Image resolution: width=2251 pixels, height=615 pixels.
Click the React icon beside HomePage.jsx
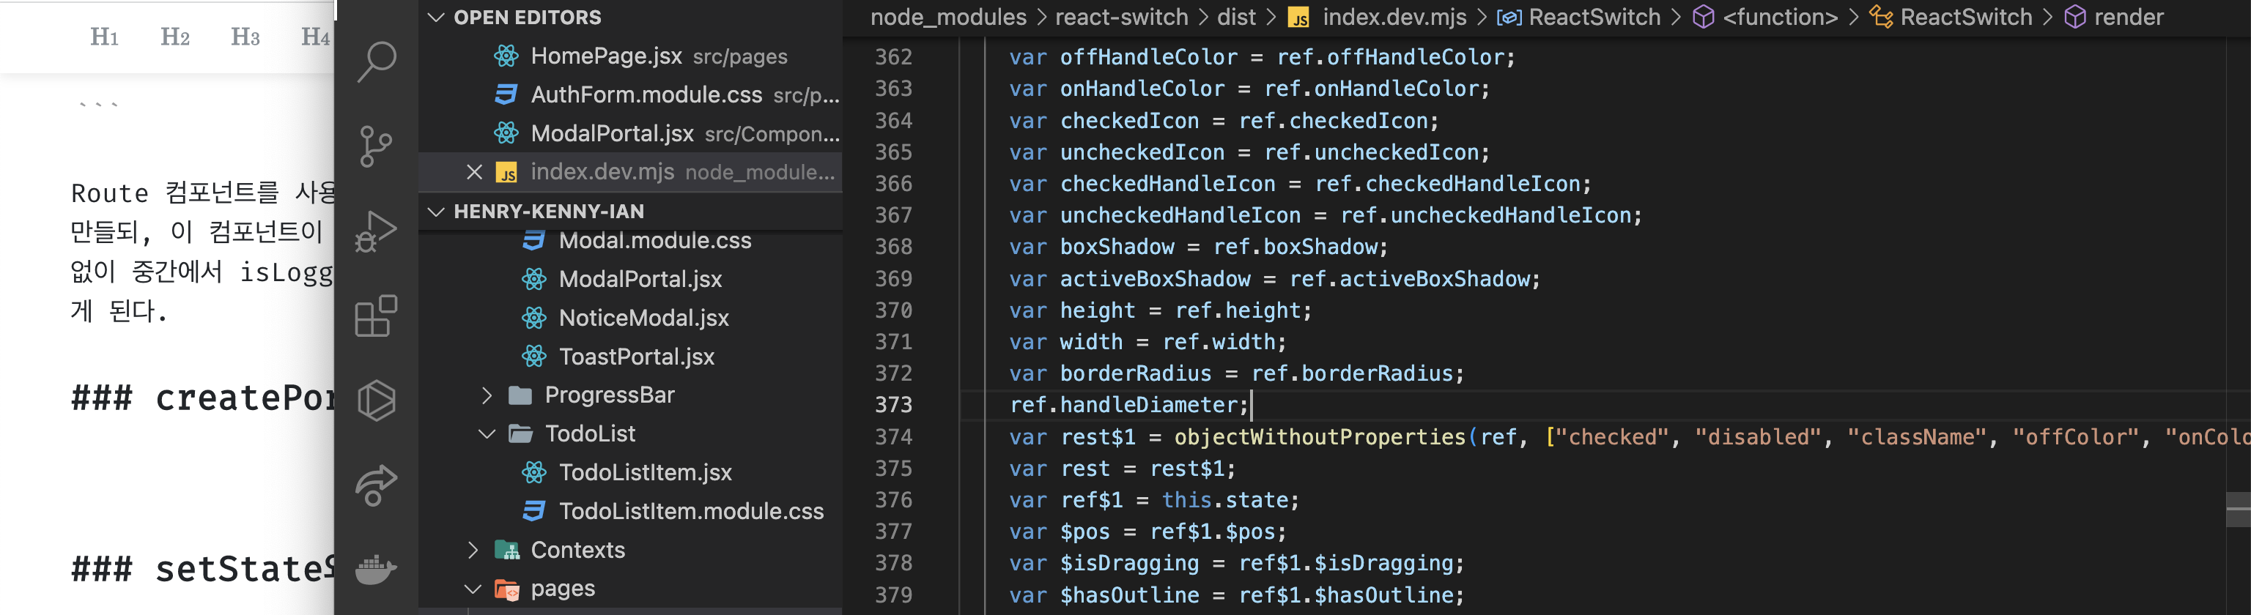506,56
